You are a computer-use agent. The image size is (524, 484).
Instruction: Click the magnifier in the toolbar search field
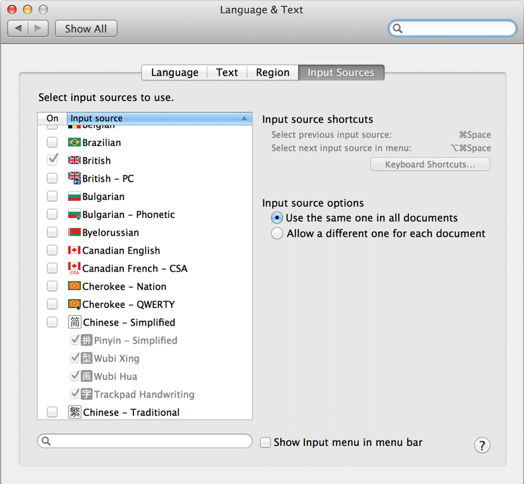398,29
